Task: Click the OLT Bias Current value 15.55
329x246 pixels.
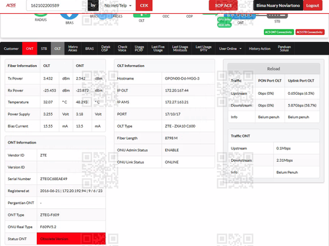Action: [48, 126]
